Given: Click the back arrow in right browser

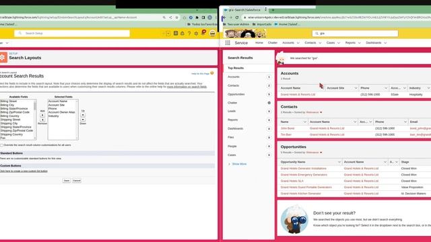Looking at the screenshot, I should pos(224,17).
